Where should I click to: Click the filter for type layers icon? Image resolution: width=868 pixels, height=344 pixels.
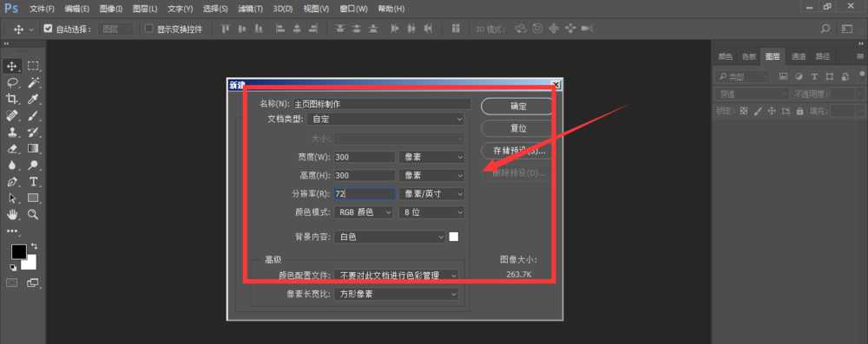814,77
